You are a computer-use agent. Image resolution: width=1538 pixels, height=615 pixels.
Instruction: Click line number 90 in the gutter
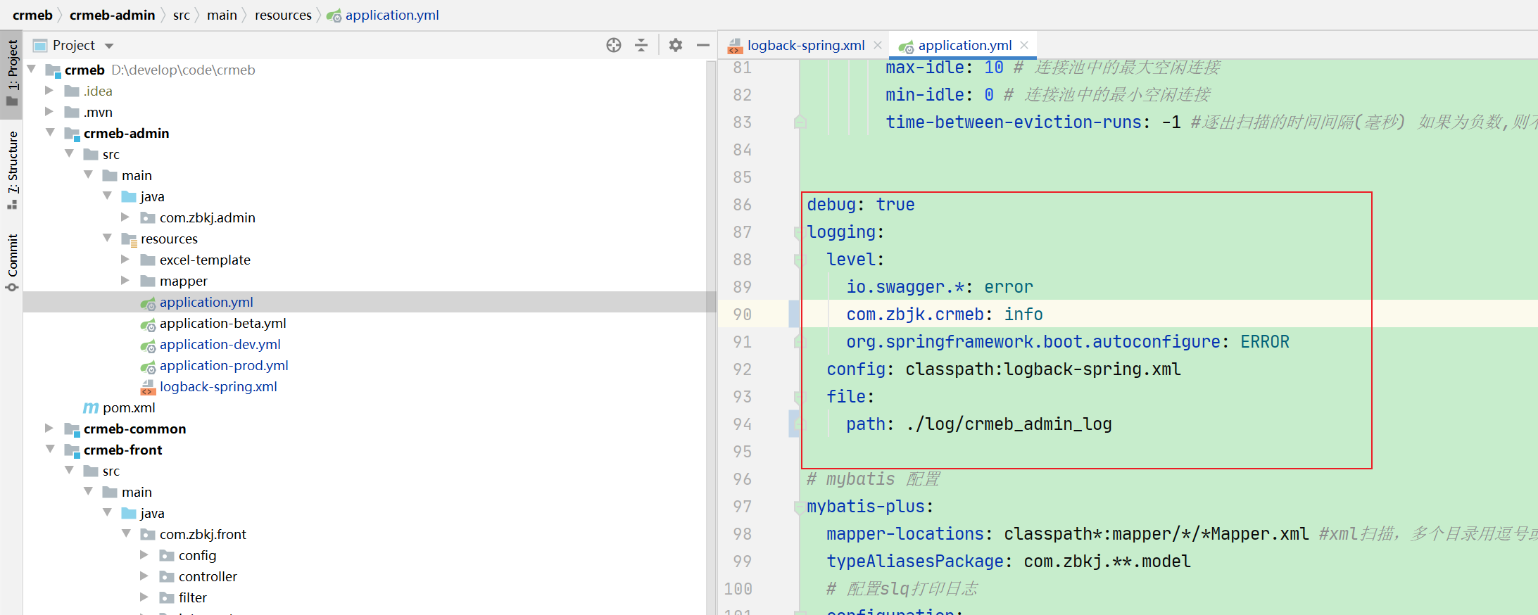point(742,315)
